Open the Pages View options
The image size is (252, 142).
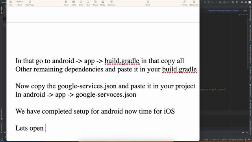click(x=11, y=3)
